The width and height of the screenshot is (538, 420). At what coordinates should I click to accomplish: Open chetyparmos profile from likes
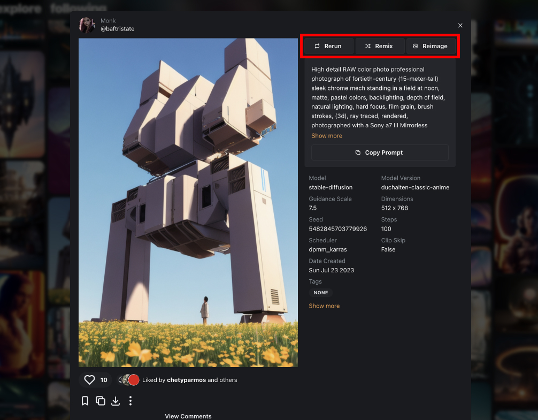pyautogui.click(x=186, y=380)
